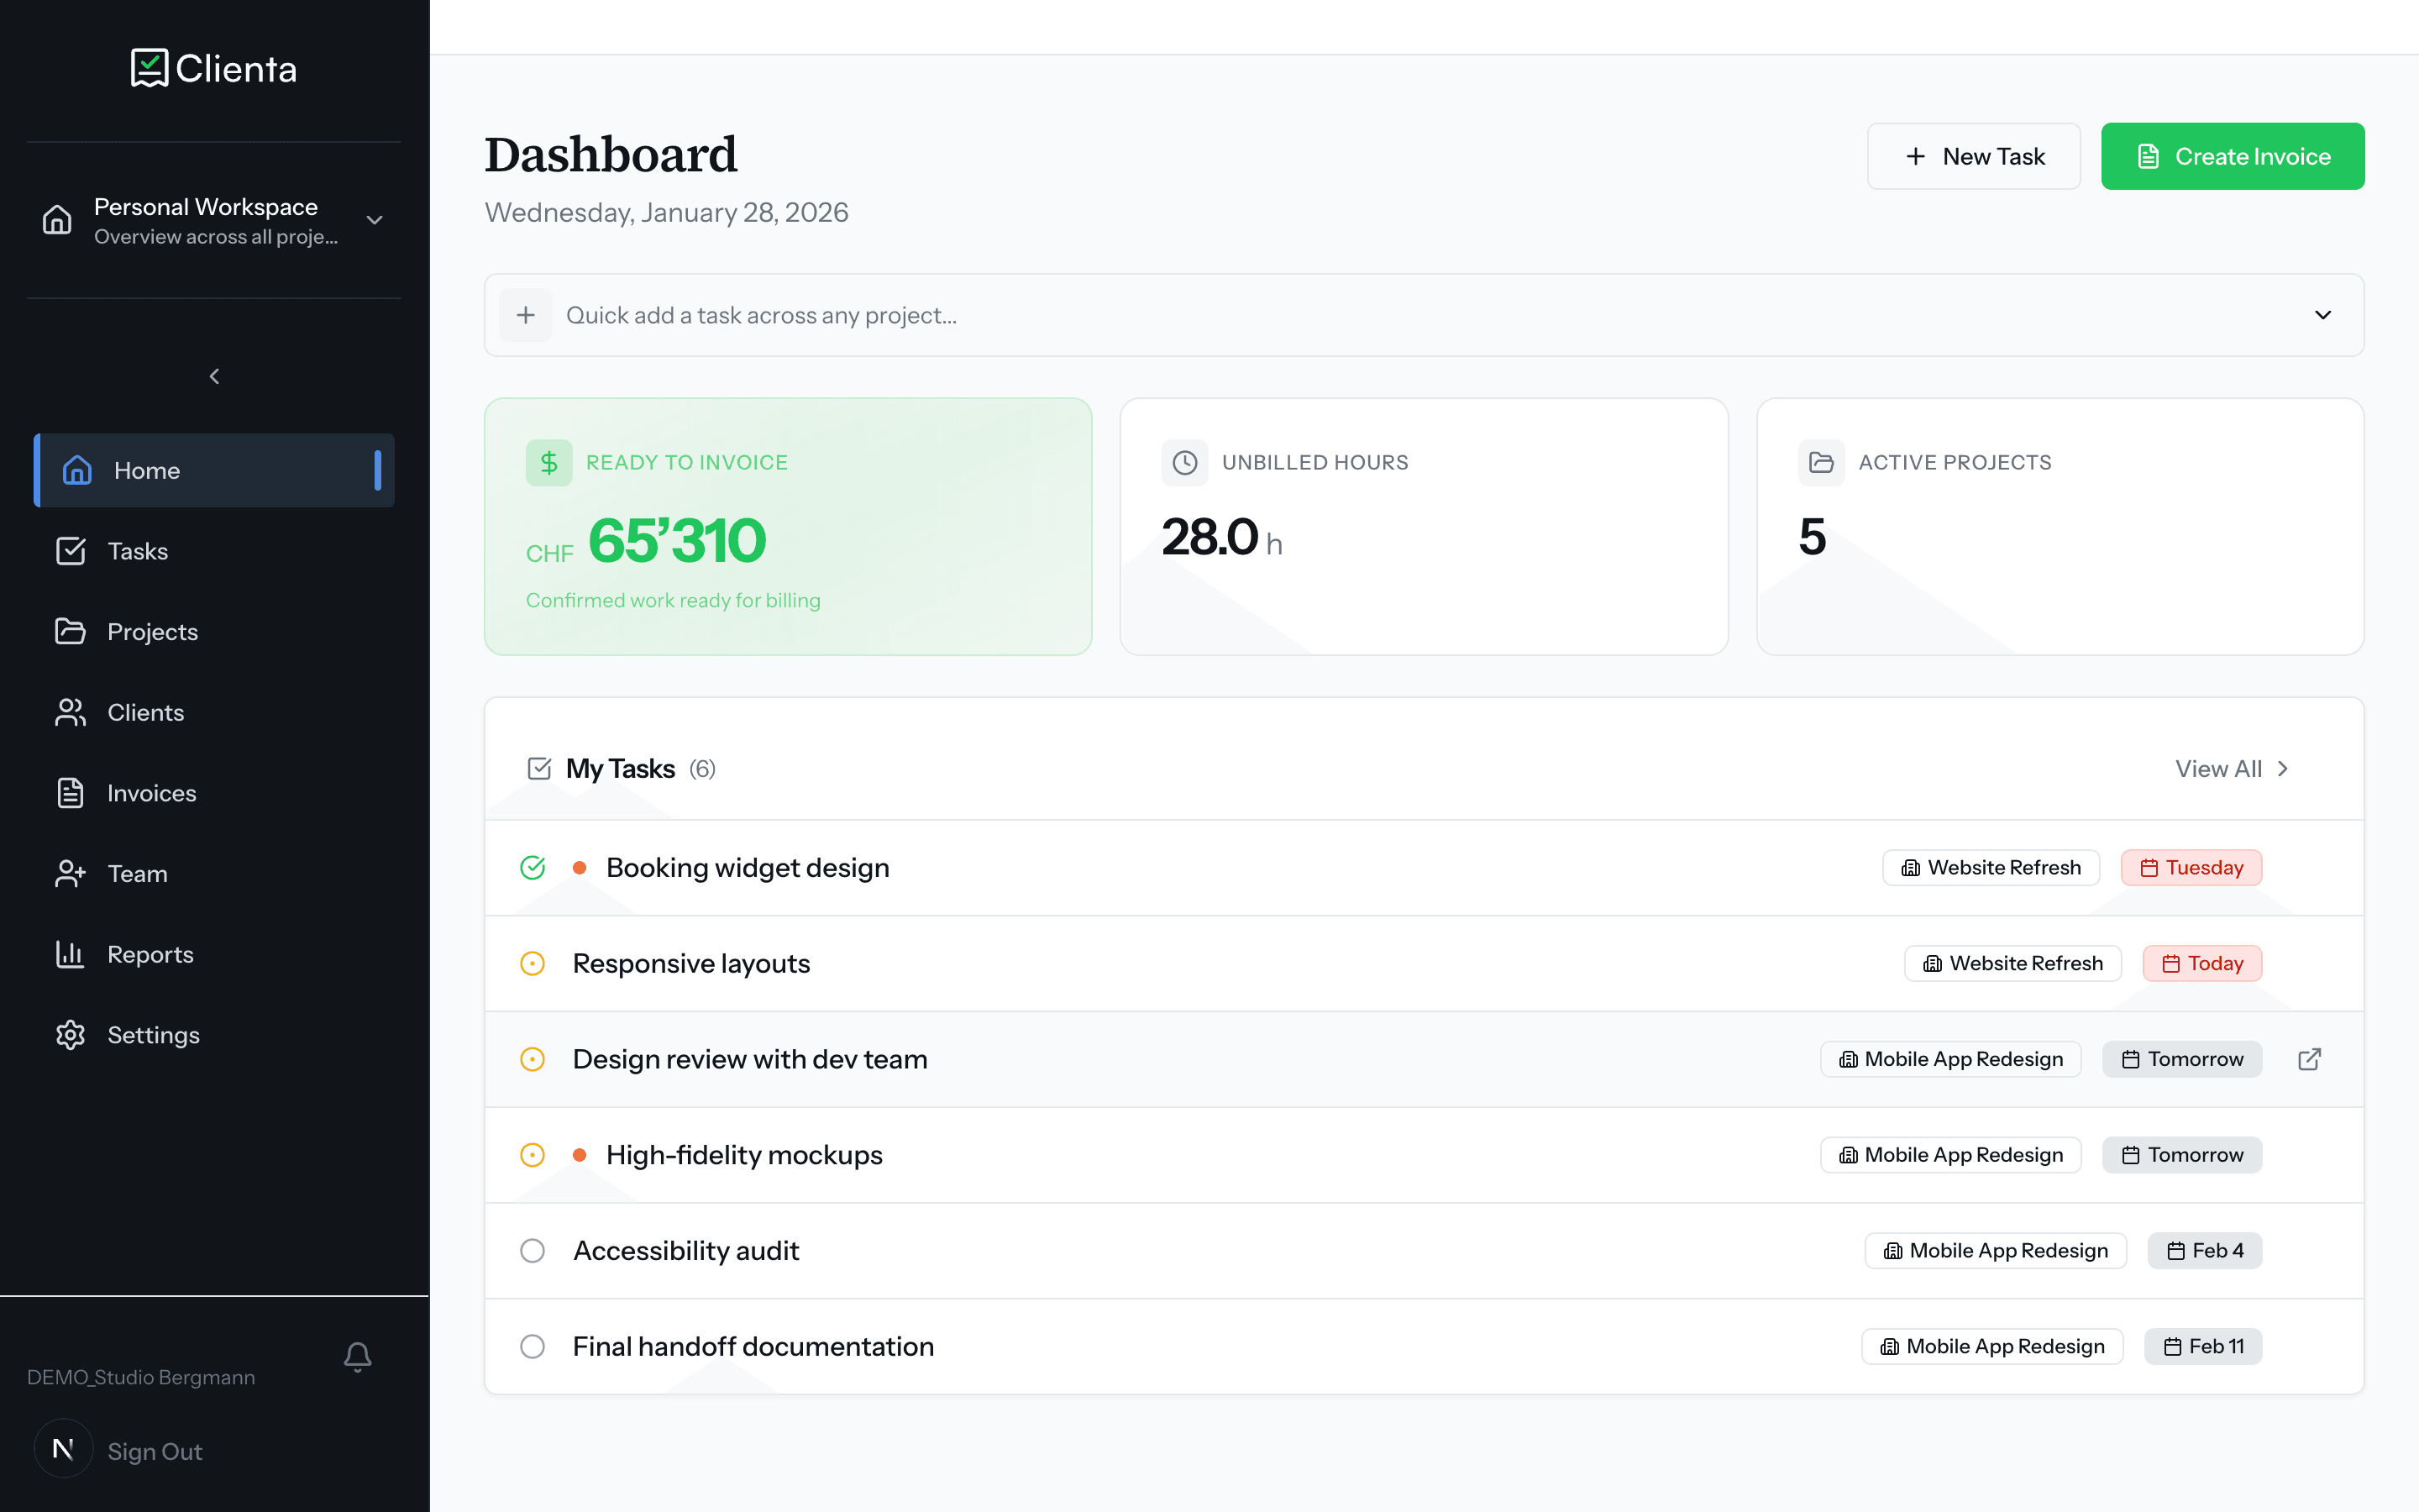Collapse the sidebar with the left chevron

click(x=214, y=376)
